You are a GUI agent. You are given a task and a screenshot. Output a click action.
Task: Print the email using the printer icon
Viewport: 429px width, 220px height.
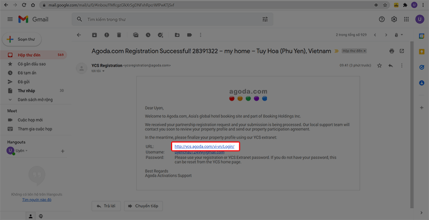tap(393, 51)
